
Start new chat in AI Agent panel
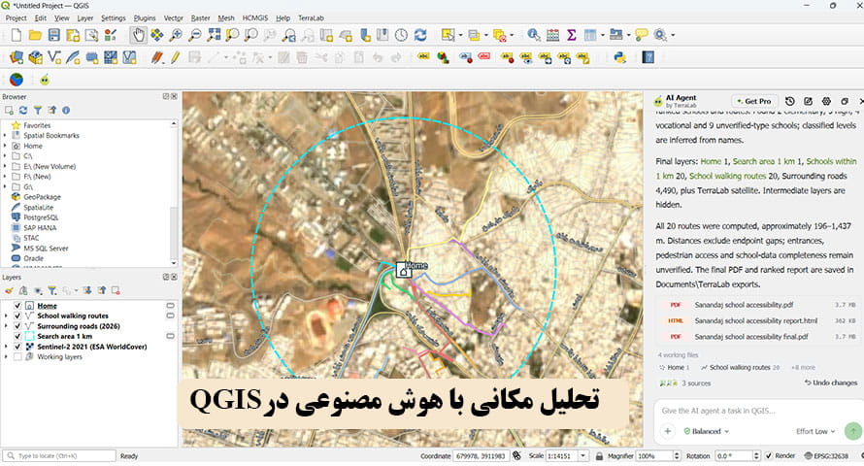(x=809, y=101)
